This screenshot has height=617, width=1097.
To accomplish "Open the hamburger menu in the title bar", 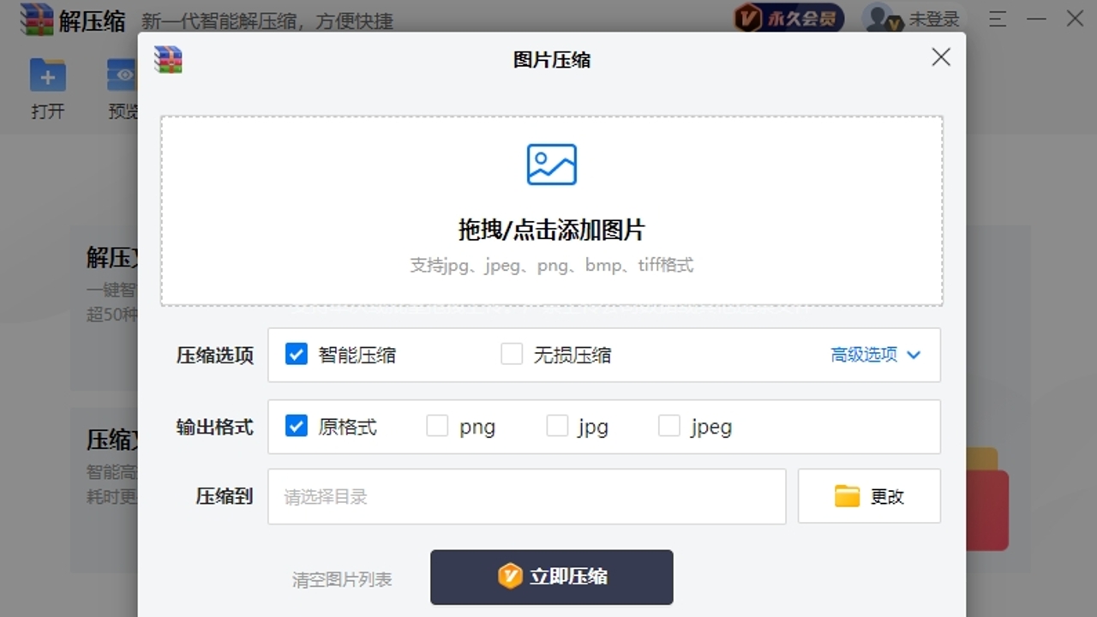I will (997, 19).
